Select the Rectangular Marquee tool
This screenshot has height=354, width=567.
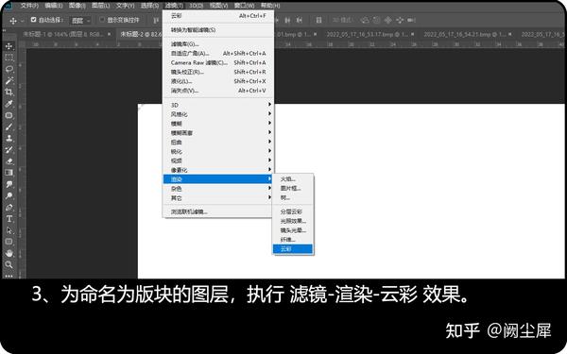pos(9,58)
